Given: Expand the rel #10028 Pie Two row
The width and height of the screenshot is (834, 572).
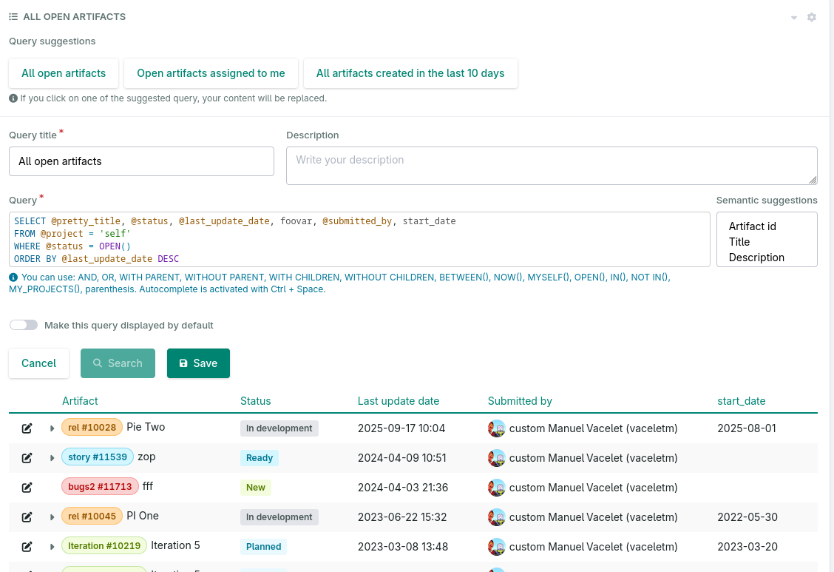Looking at the screenshot, I should point(52,428).
